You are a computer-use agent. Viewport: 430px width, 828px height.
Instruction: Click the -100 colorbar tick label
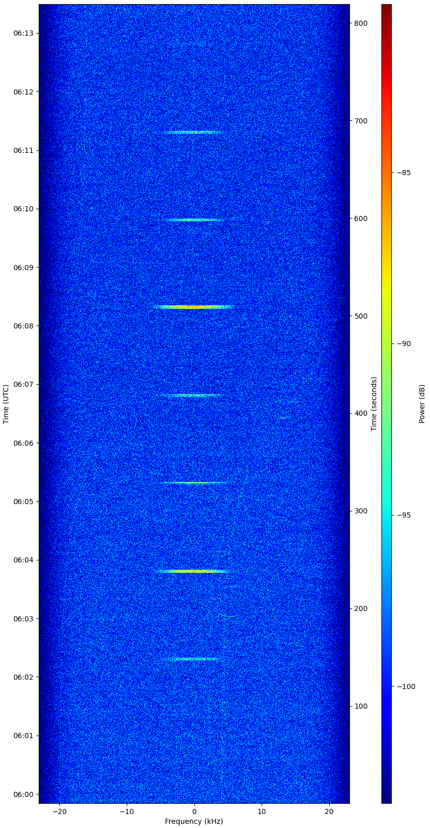(x=405, y=686)
